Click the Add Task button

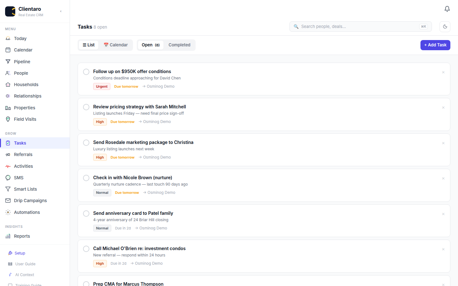pos(435,45)
